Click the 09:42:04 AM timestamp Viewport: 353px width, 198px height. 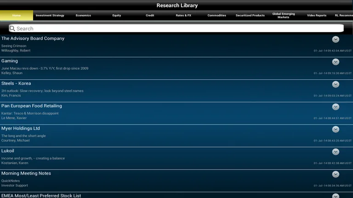pyautogui.click(x=332, y=51)
